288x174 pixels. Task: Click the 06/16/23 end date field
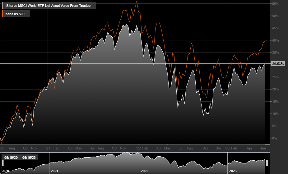pos(29,158)
